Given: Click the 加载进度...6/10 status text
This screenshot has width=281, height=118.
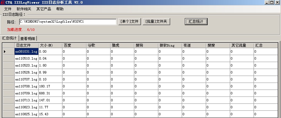Looking at the screenshot, I should [21, 30].
